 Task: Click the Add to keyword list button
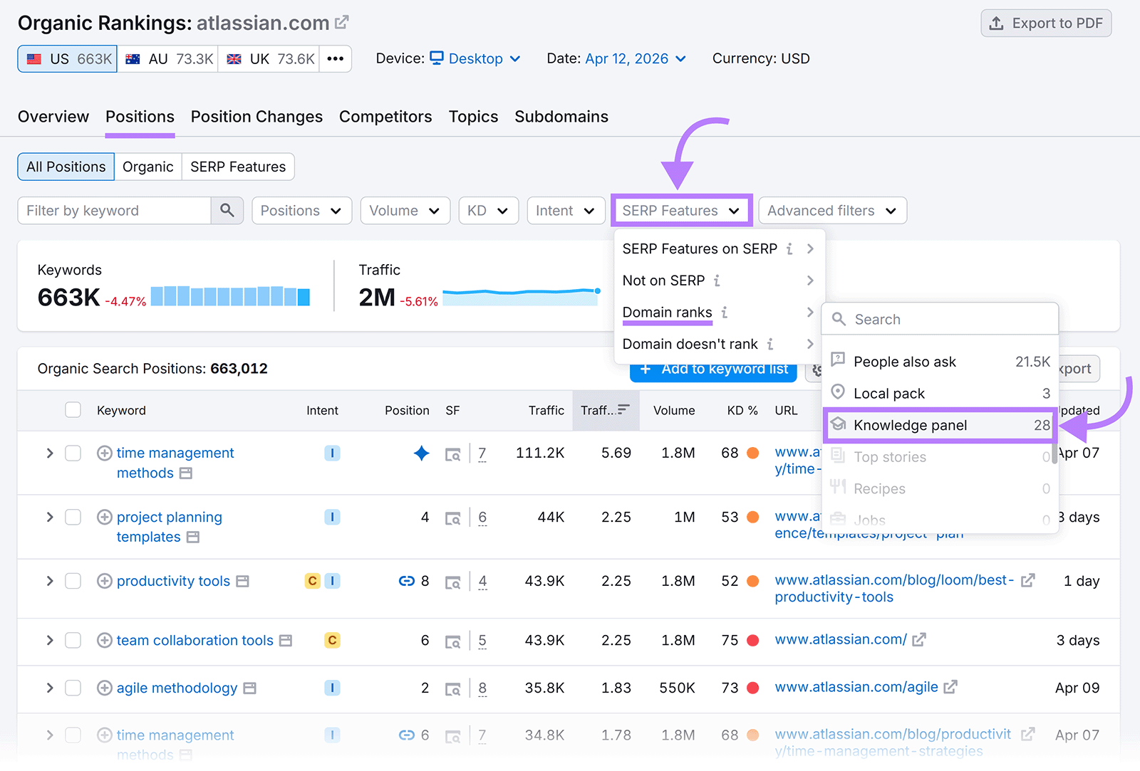(x=712, y=369)
